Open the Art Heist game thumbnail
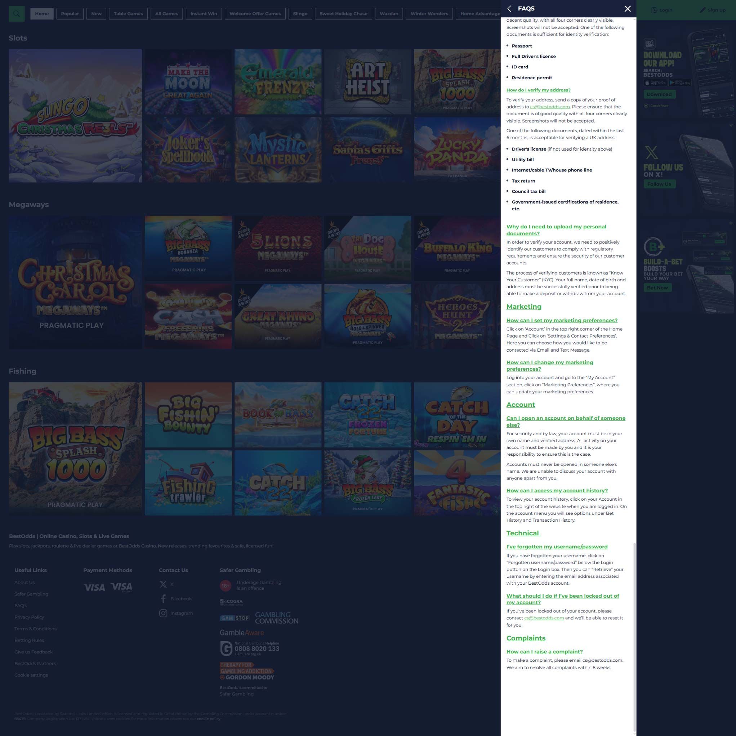This screenshot has width=736, height=736. tap(367, 81)
